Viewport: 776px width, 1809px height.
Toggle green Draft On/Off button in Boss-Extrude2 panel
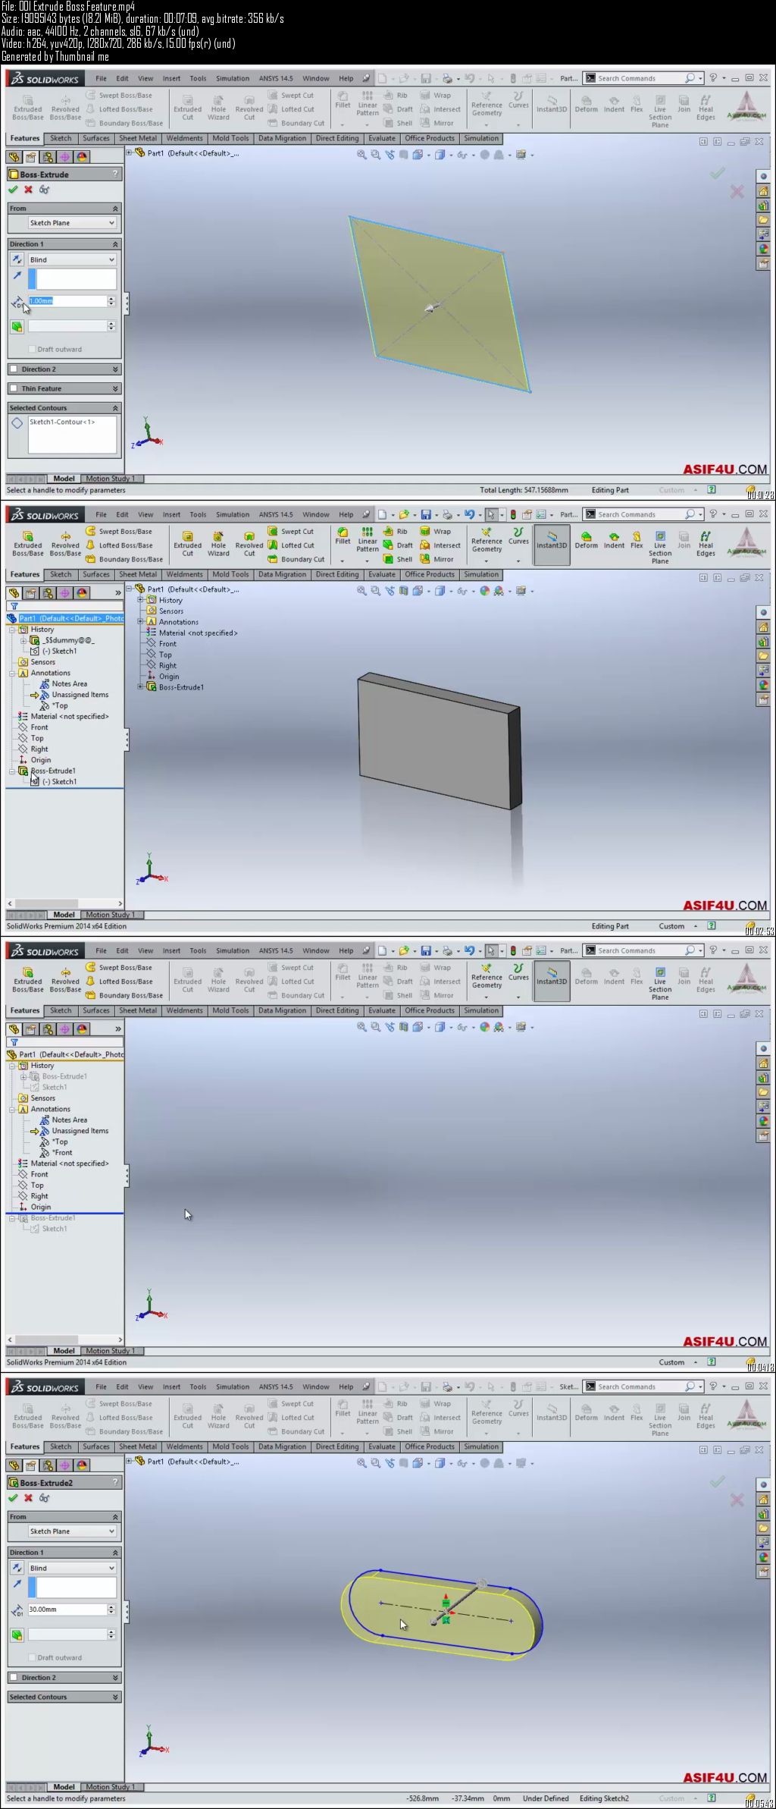tap(17, 1635)
